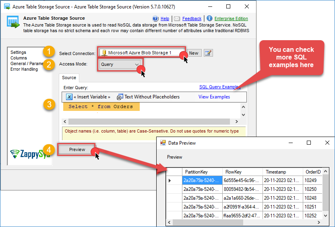
Task: Click the New connection button
Action: click(194, 53)
